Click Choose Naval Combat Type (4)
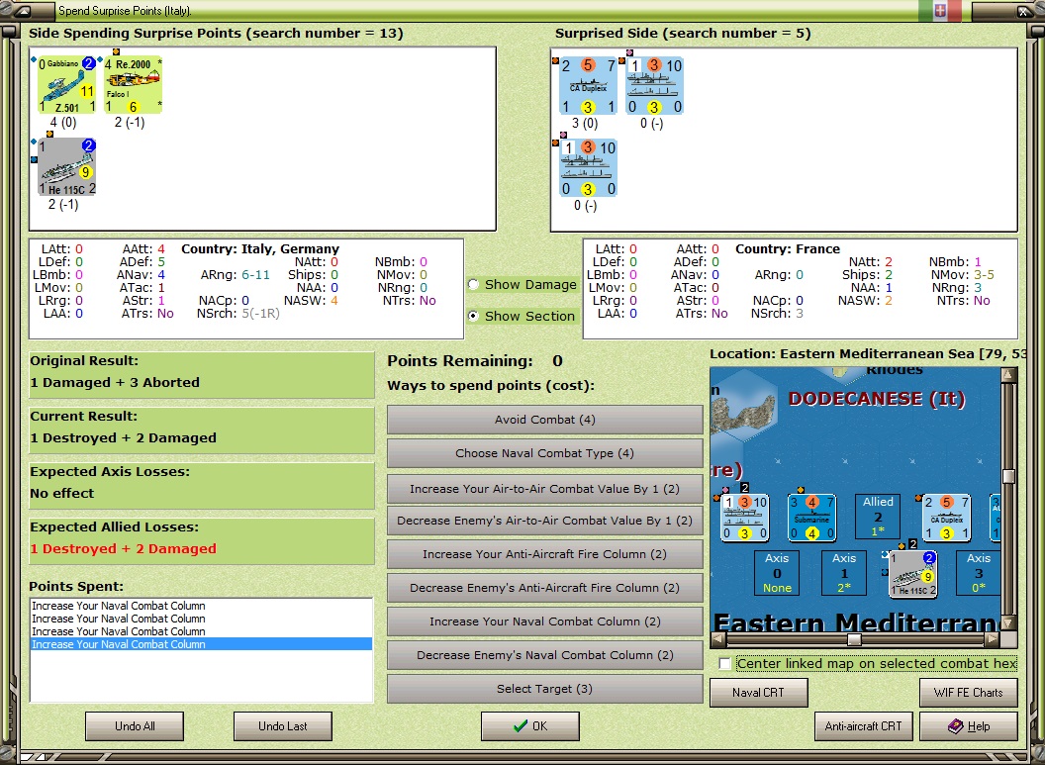Viewport: 1045px width, 765px height. tap(544, 453)
